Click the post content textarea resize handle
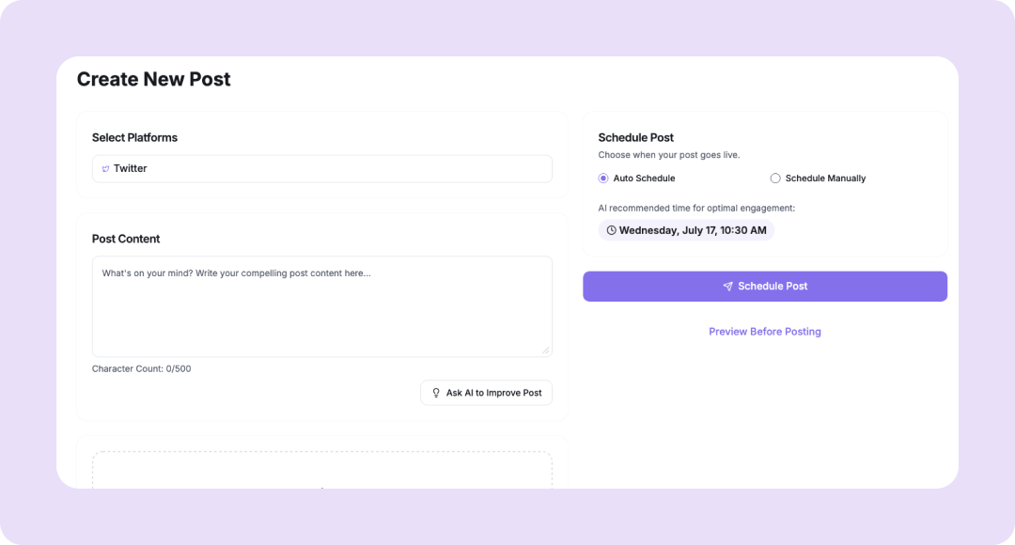Image resolution: width=1015 pixels, height=545 pixels. [x=546, y=350]
